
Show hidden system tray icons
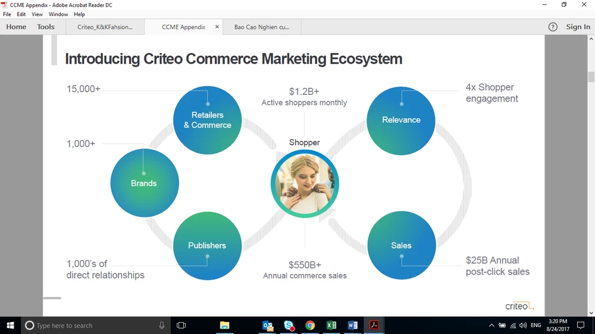pos(491,326)
